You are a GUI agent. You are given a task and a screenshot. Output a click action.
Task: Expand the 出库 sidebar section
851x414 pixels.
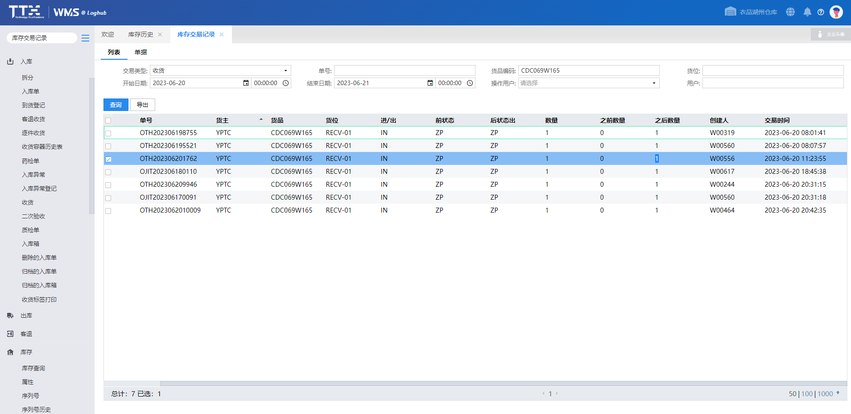point(26,316)
